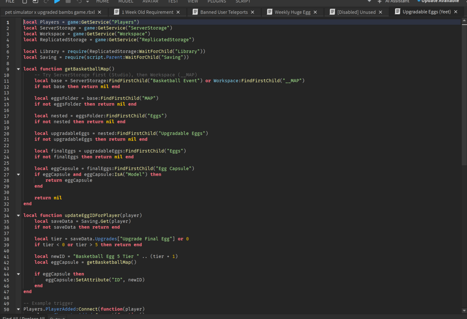Screen dimensions: 467x319
Task: Fold the if eggCapsule block at line 44
Action: (x=18, y=274)
